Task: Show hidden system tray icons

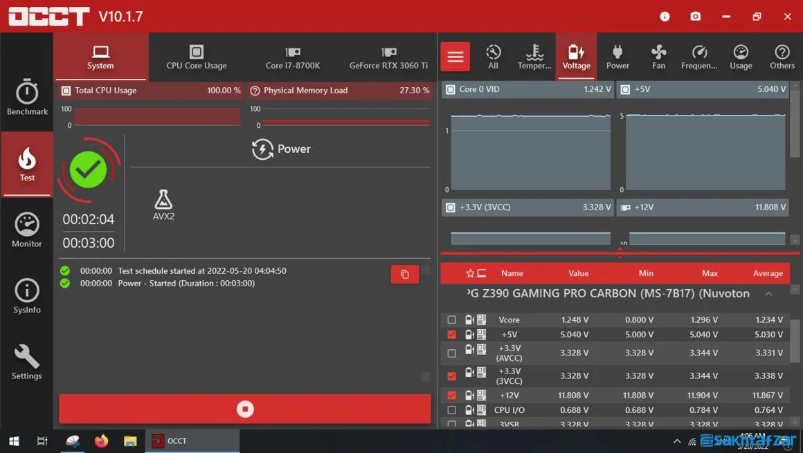Action: click(677, 441)
